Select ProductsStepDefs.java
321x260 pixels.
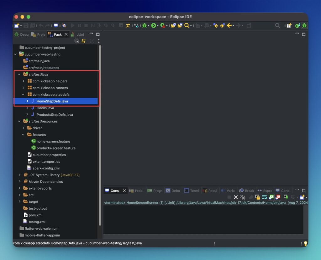55,115
